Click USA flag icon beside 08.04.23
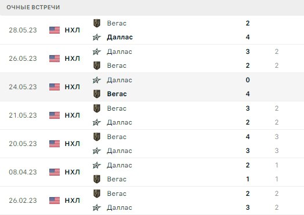304x215 pixels. (x=55, y=172)
